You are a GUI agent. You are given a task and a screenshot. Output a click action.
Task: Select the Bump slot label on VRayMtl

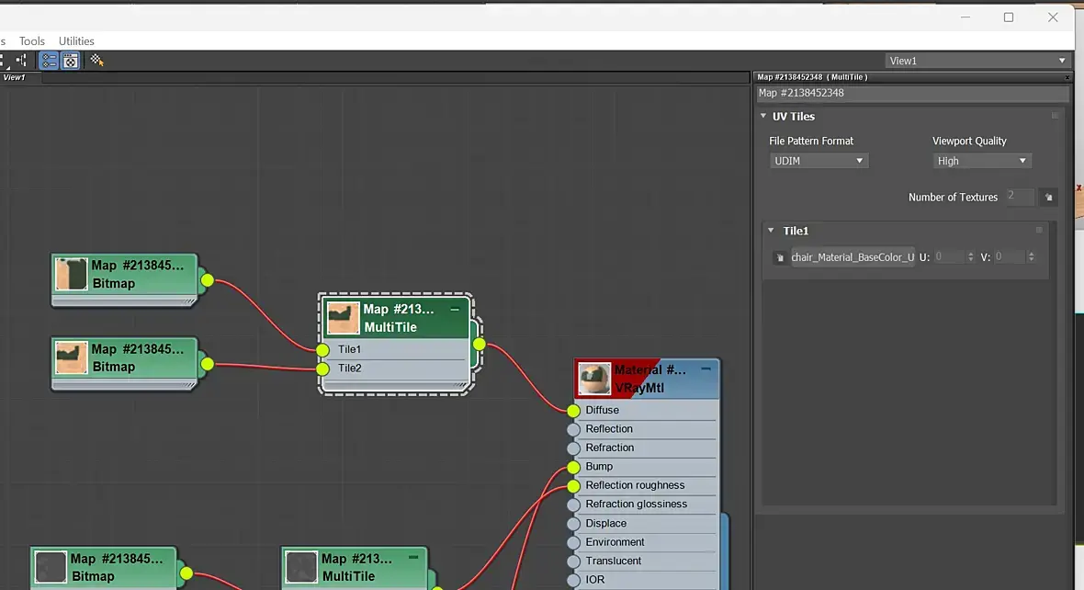599,466
